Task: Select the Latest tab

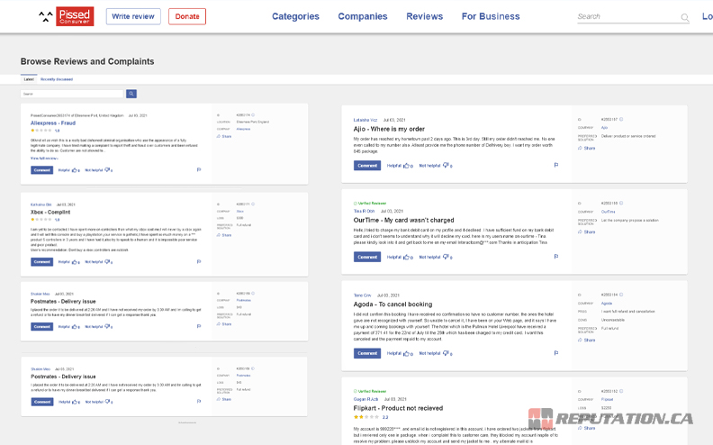Action: click(29, 79)
